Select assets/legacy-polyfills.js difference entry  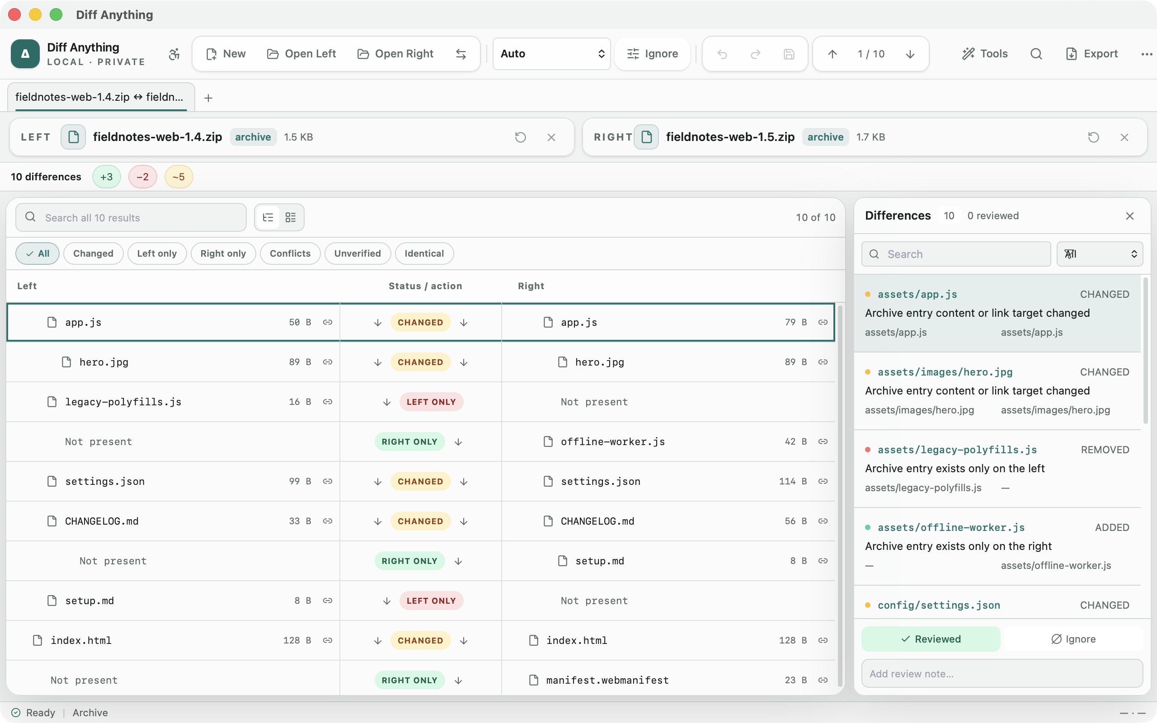997,469
